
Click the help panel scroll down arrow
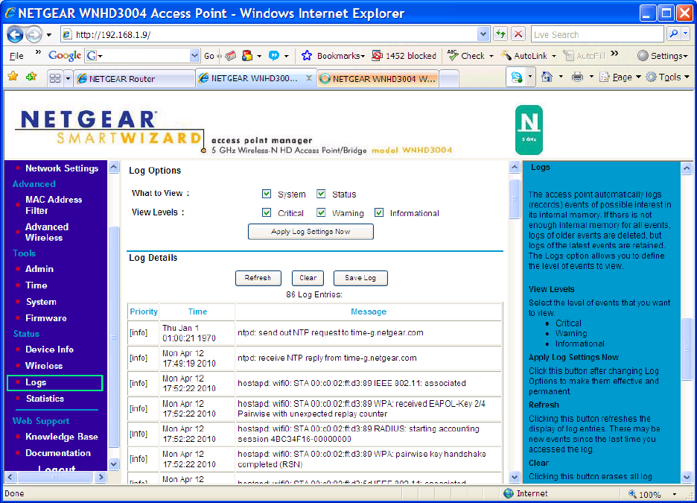coord(687,477)
